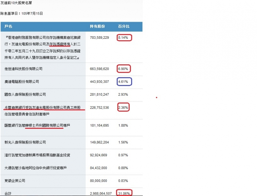Image resolution: width=257 pixels, height=196 pixels.
Task: Click percentage 4.61%
Action: click(123, 81)
